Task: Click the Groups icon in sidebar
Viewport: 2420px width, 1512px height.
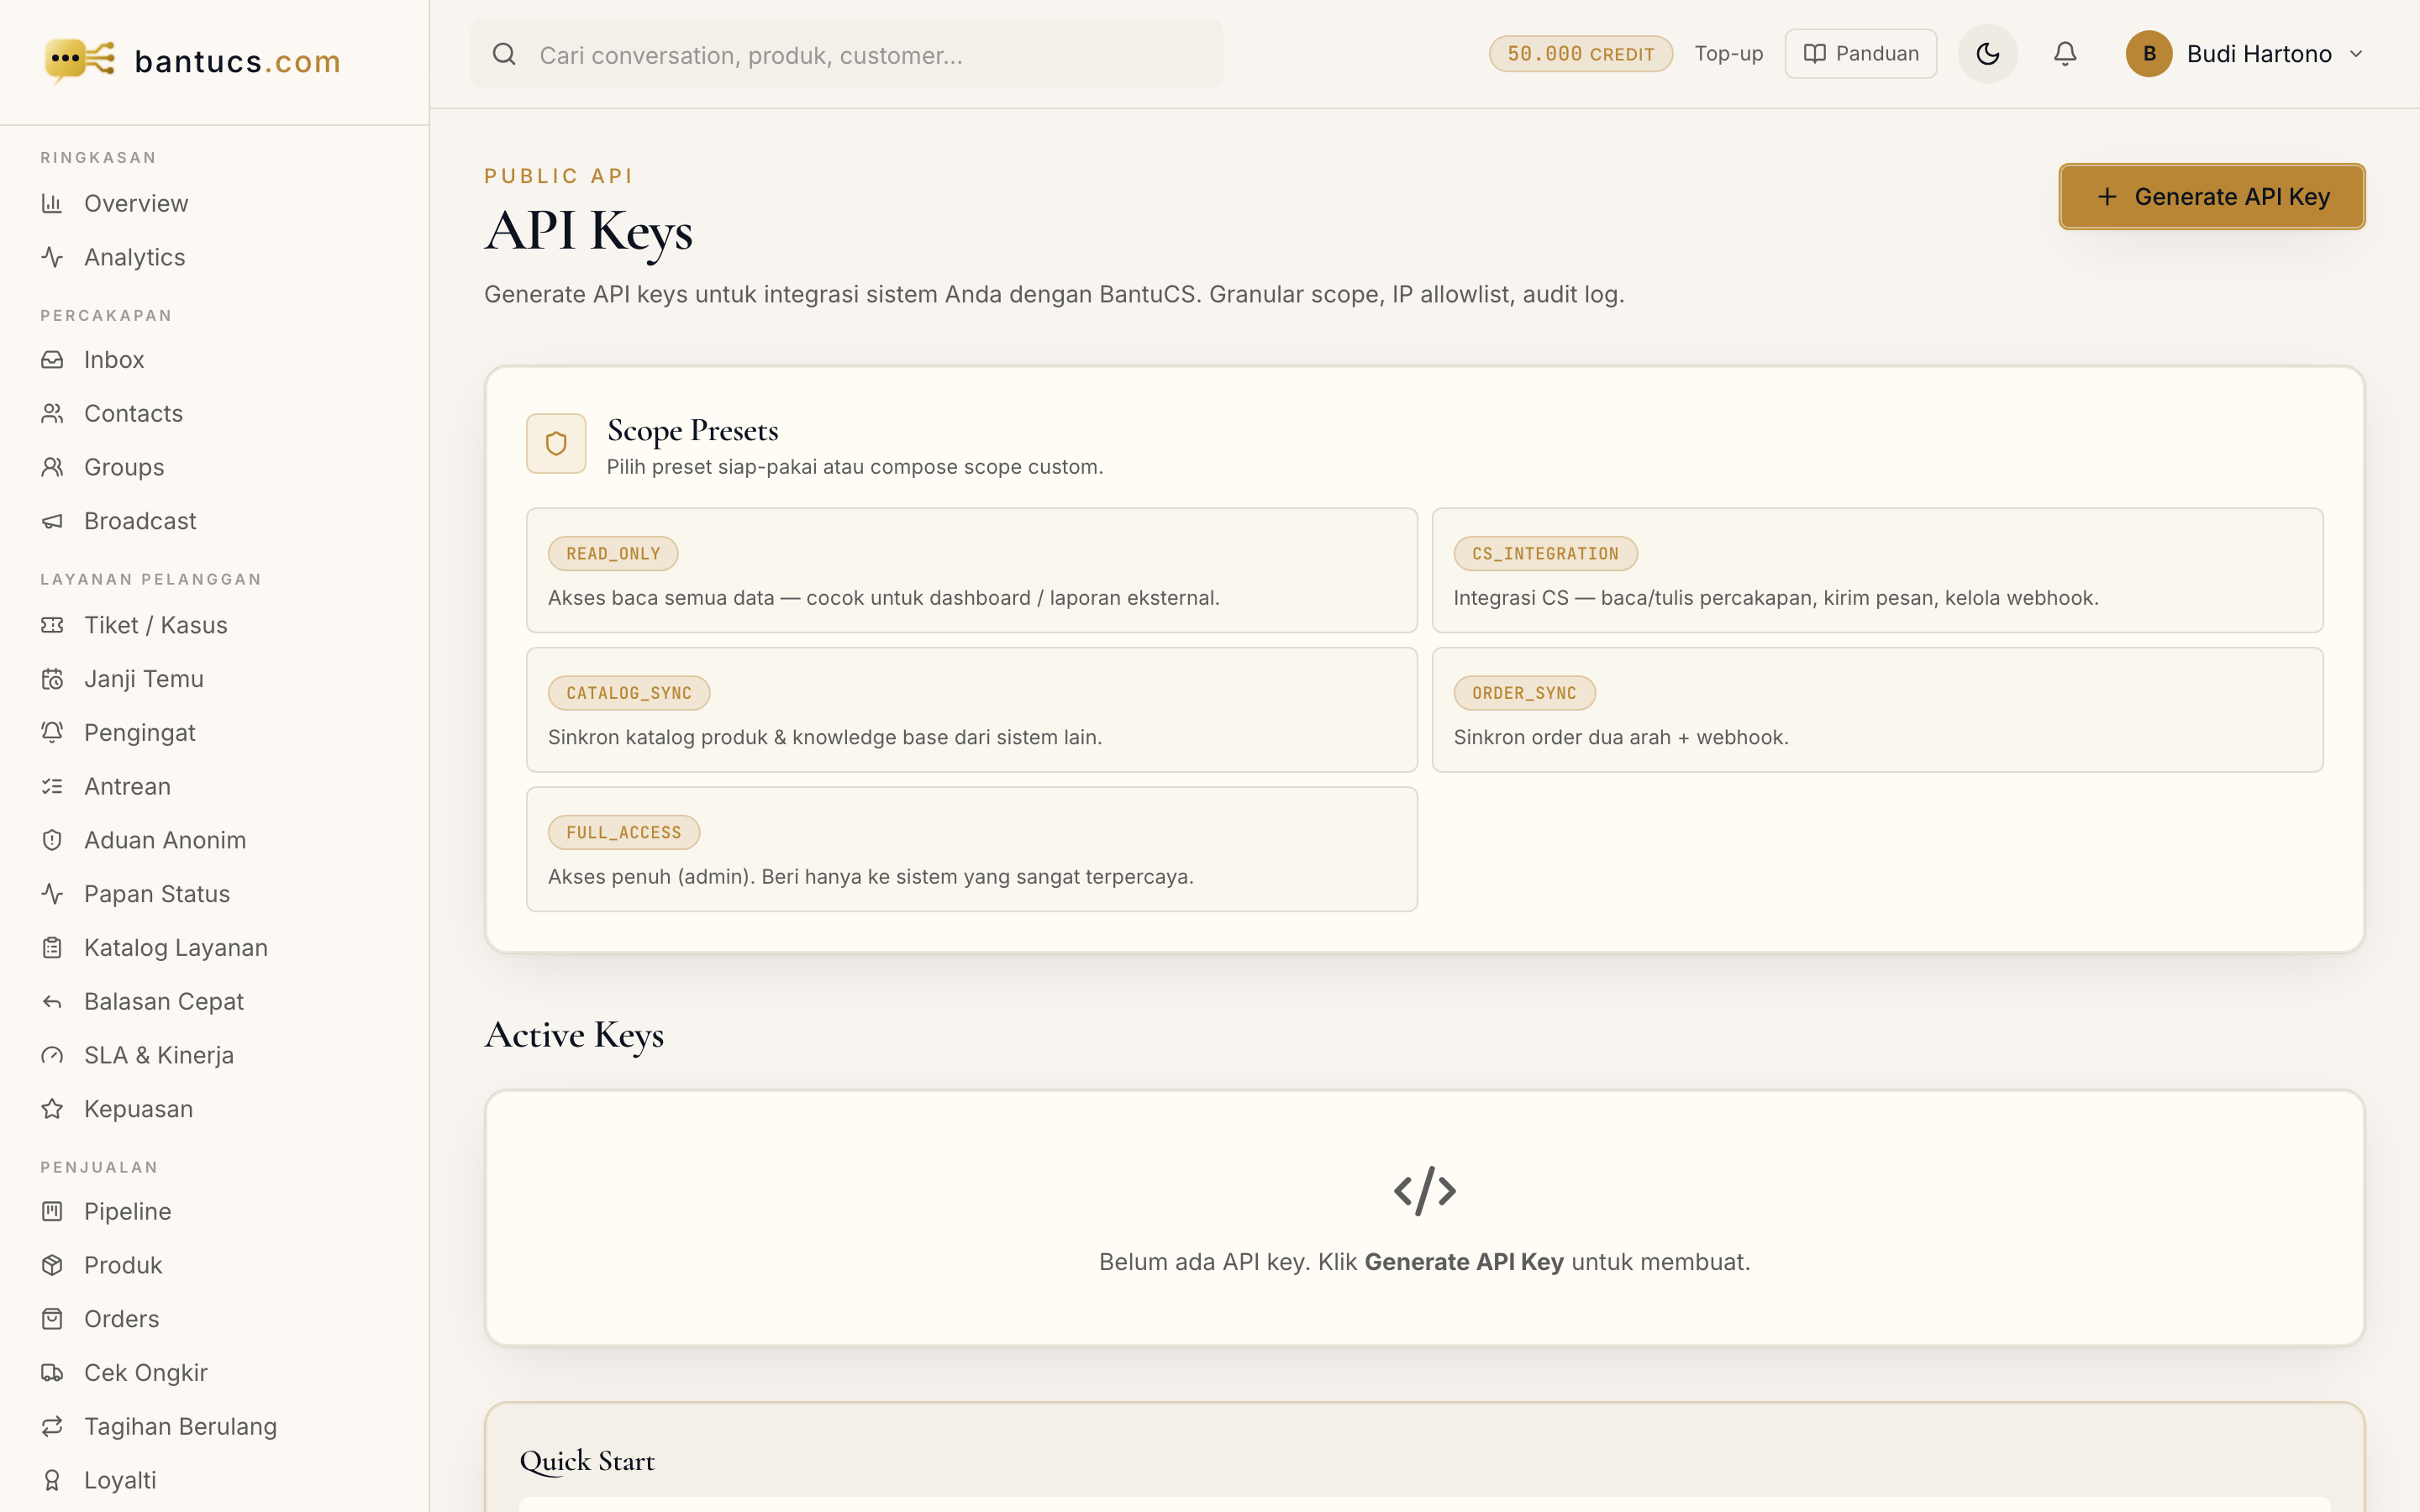Action: coord(52,467)
